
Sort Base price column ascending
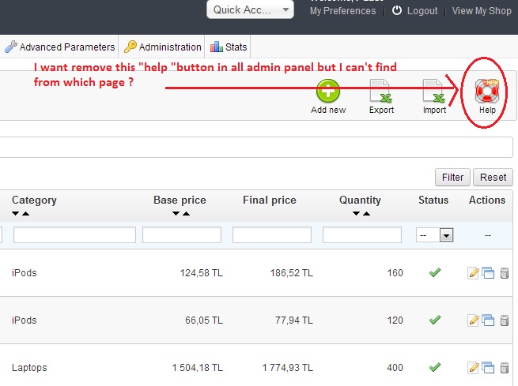click(x=187, y=214)
